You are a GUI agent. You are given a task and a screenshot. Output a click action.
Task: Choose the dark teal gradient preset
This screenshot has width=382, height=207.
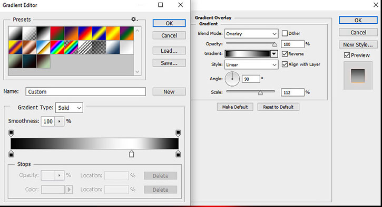tap(29, 61)
